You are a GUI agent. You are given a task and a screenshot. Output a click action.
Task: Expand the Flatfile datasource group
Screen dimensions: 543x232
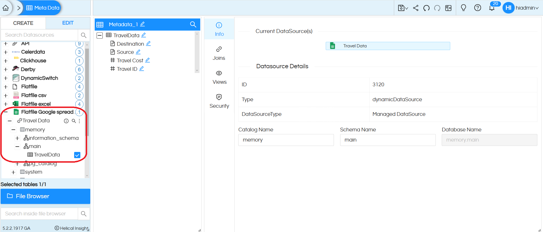coord(6,87)
